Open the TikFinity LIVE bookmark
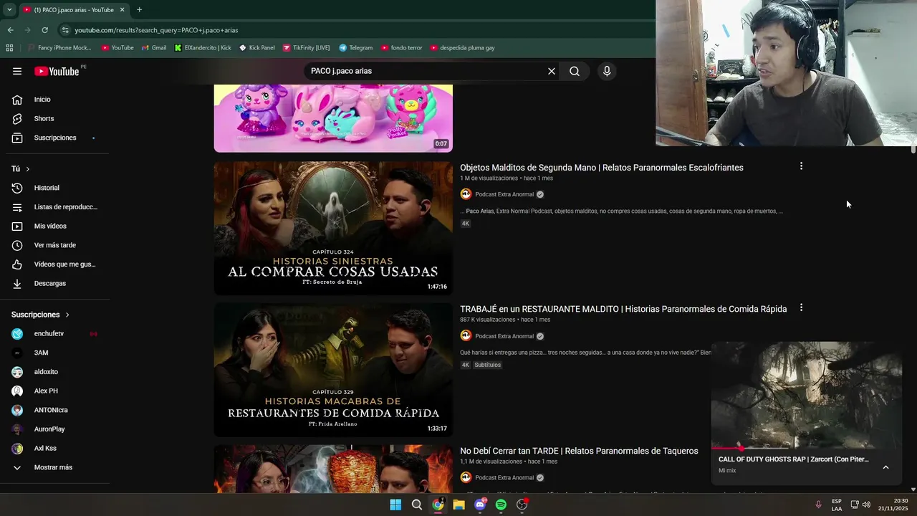Image resolution: width=917 pixels, height=516 pixels. (x=306, y=48)
